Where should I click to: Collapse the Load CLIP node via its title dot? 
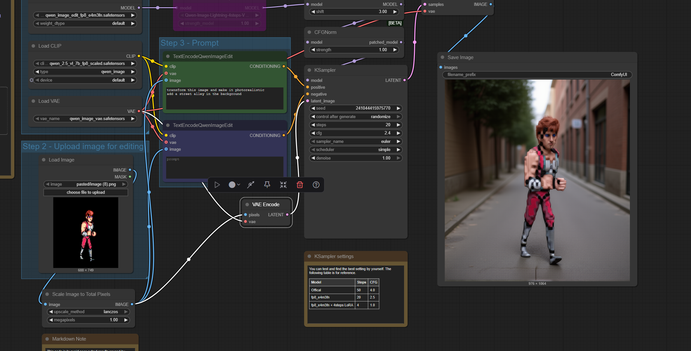point(33,46)
